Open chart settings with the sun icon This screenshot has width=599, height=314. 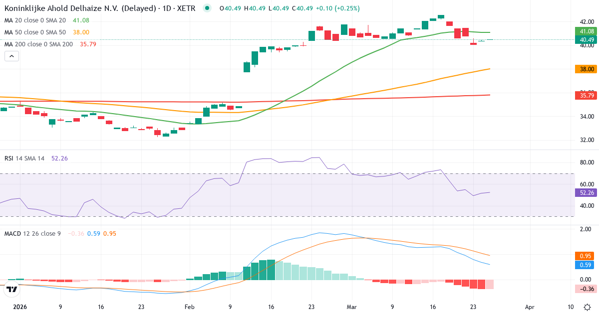click(x=587, y=308)
